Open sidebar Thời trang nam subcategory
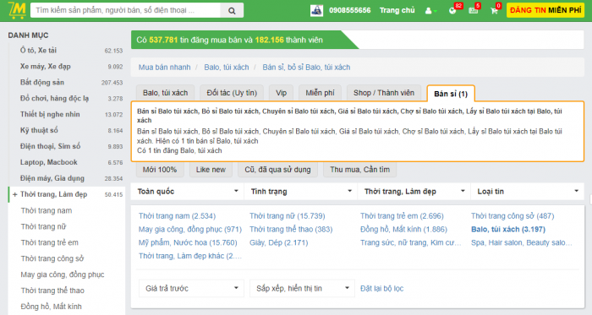Viewport: 592px width, 315px height. pyautogui.click(x=46, y=210)
